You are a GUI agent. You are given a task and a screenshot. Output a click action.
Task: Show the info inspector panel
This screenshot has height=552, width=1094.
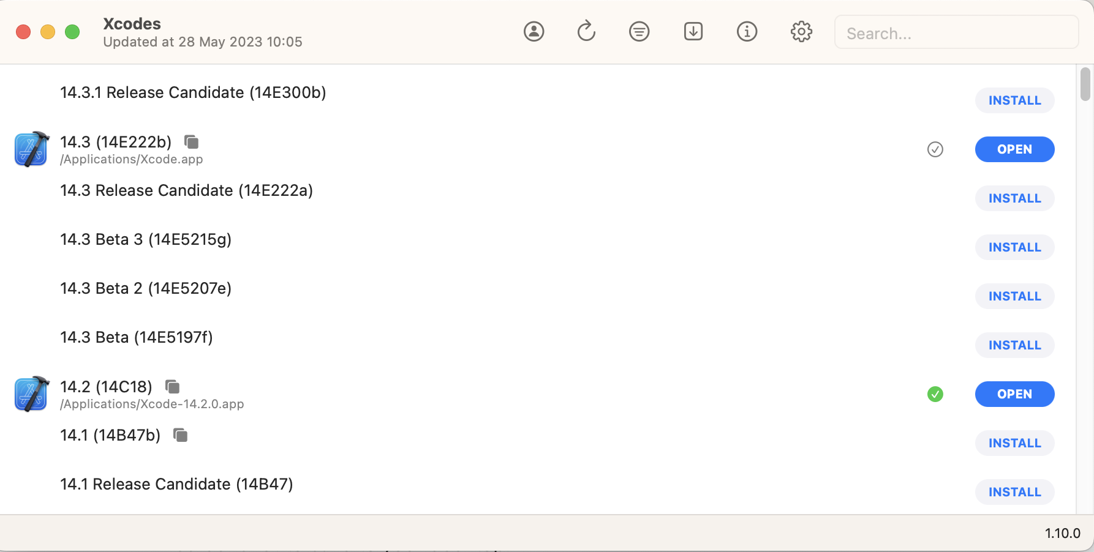coord(747,31)
